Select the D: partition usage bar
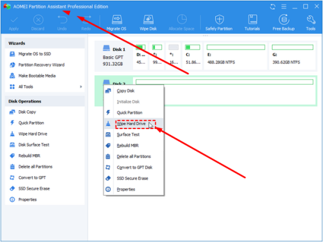 pyautogui.click(x=141, y=47)
